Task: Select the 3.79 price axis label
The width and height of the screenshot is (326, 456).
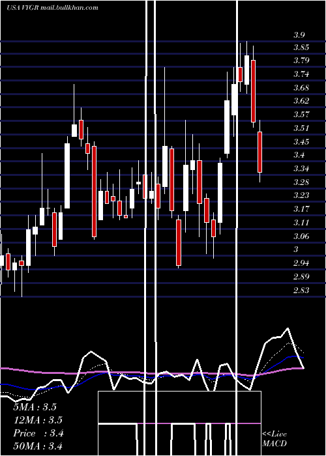Action: click(301, 61)
